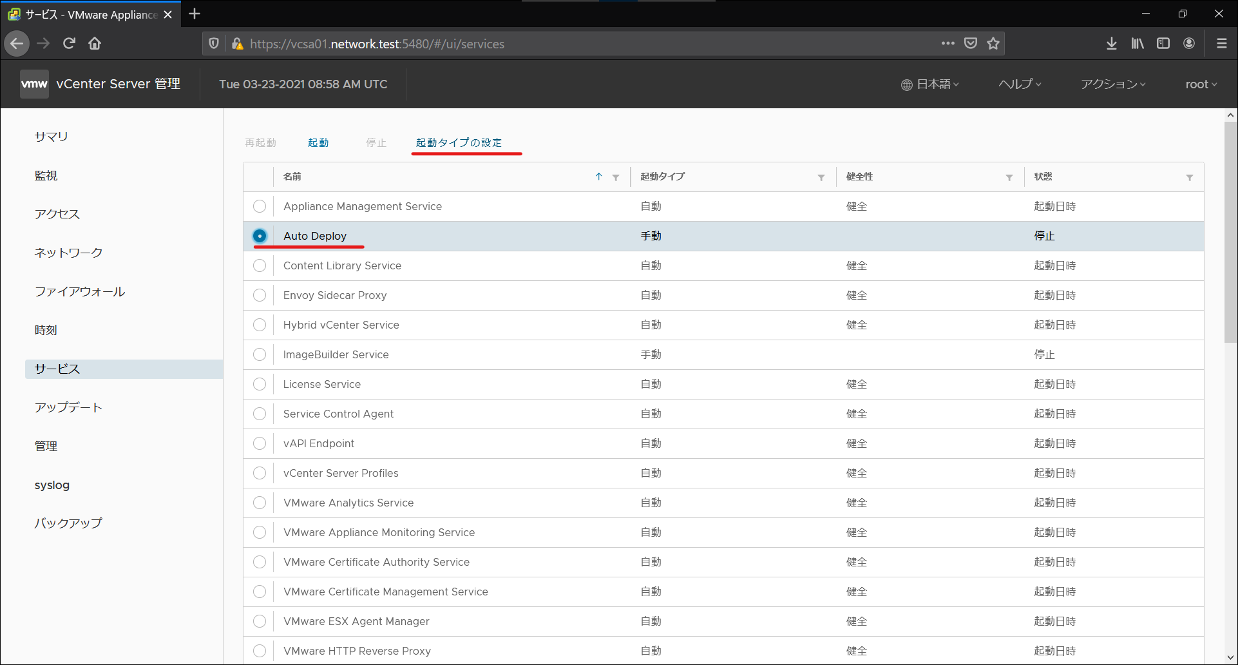This screenshot has height=665, width=1238.
Task: Open tracking protection shield icon
Action: point(214,43)
